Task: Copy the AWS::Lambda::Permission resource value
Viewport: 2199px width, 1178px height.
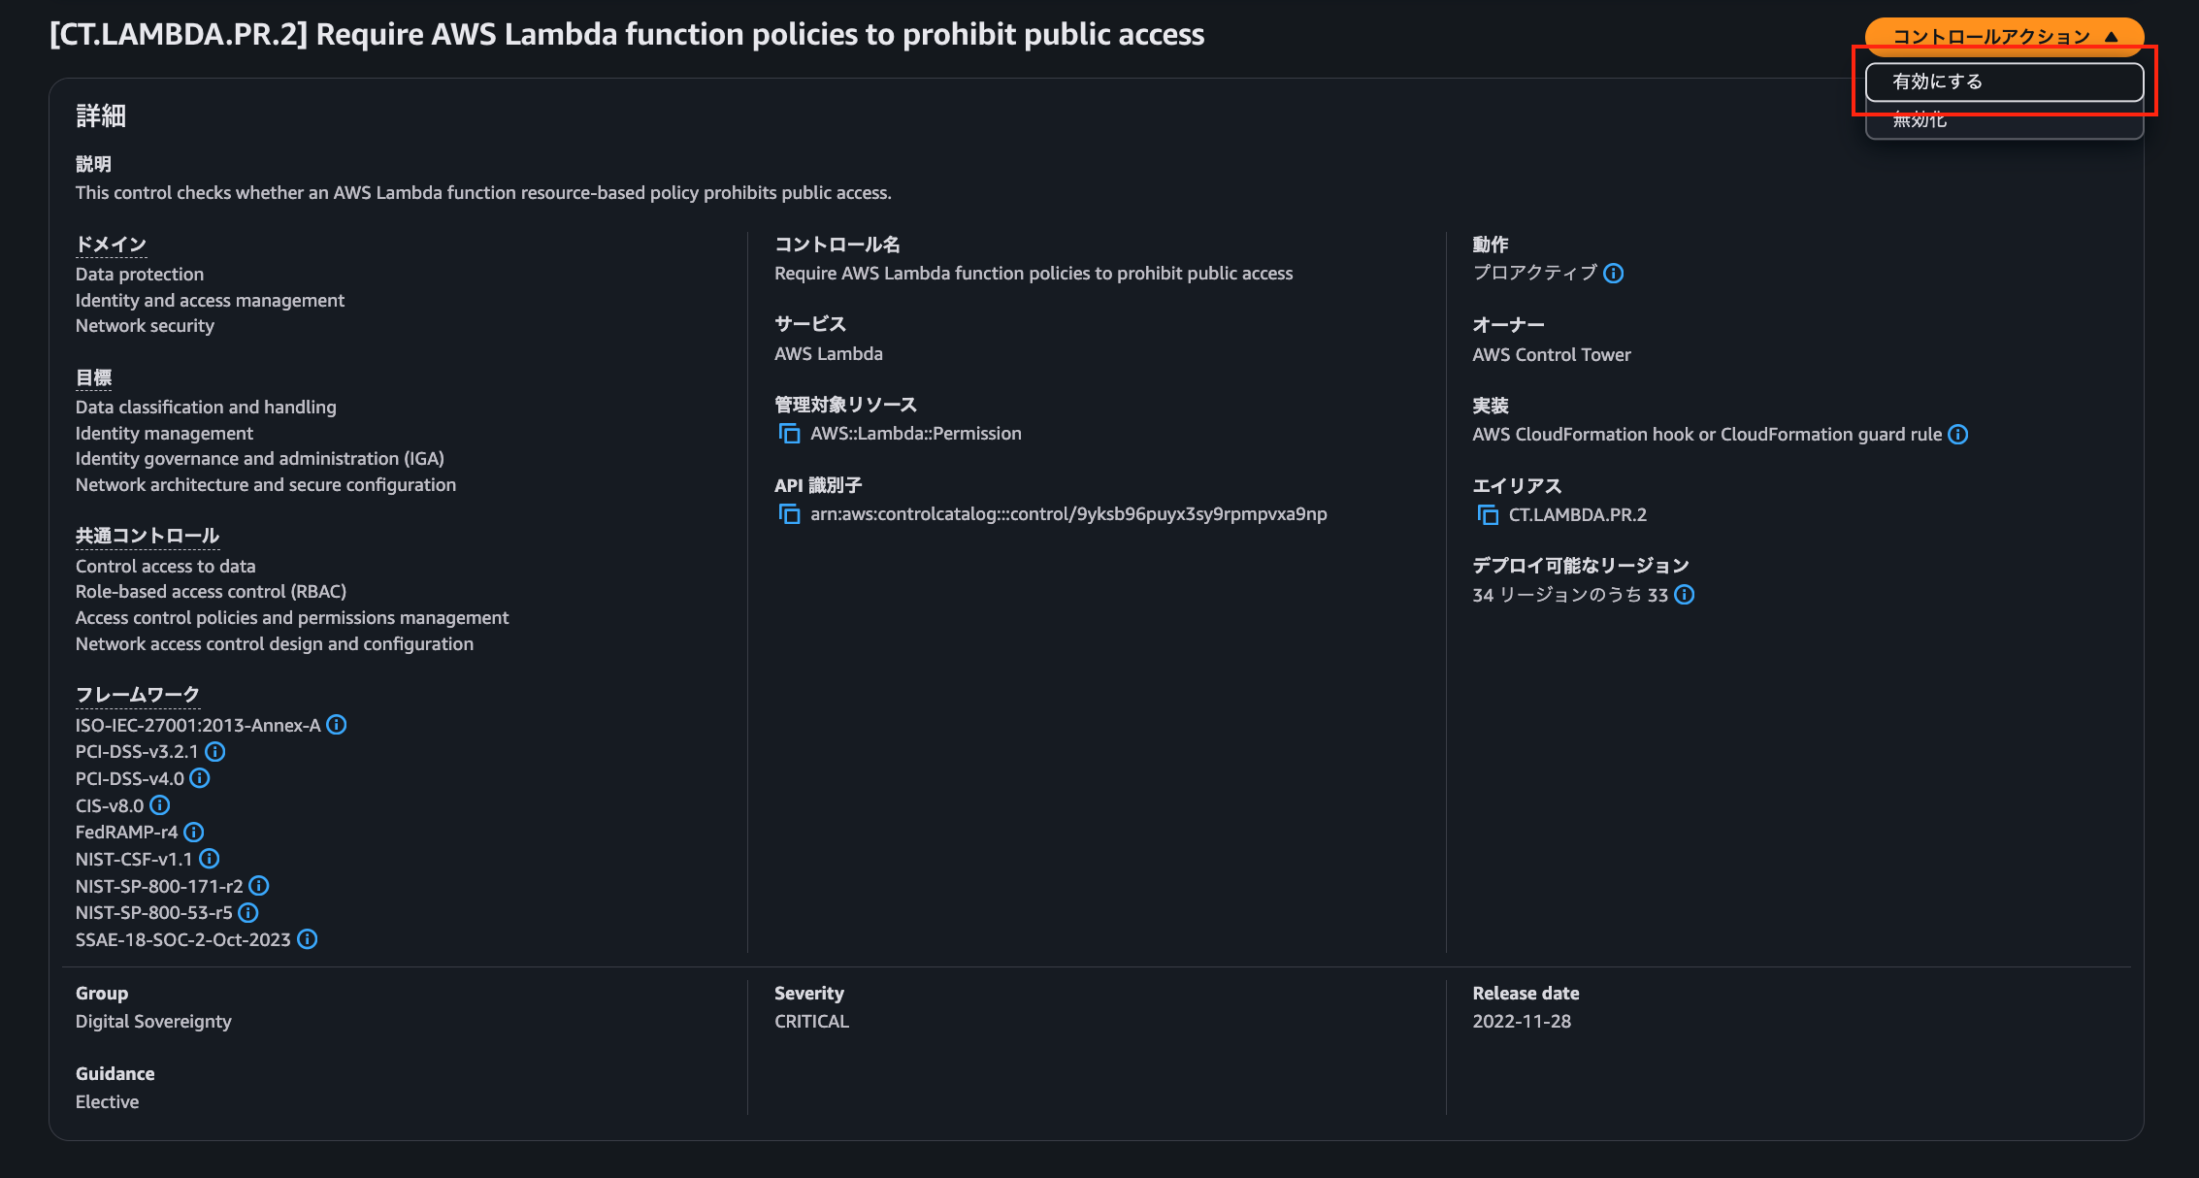Action: point(789,433)
